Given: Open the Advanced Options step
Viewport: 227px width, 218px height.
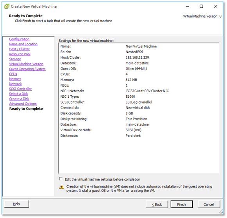Looking at the screenshot, I should (x=23, y=104).
